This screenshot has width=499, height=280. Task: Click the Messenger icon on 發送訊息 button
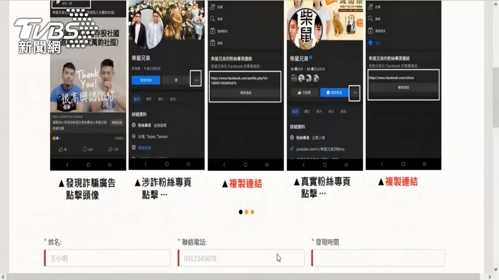pyautogui.click(x=328, y=92)
